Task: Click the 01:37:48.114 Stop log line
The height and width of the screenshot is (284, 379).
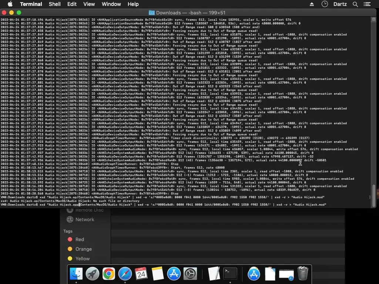Action: (90, 164)
